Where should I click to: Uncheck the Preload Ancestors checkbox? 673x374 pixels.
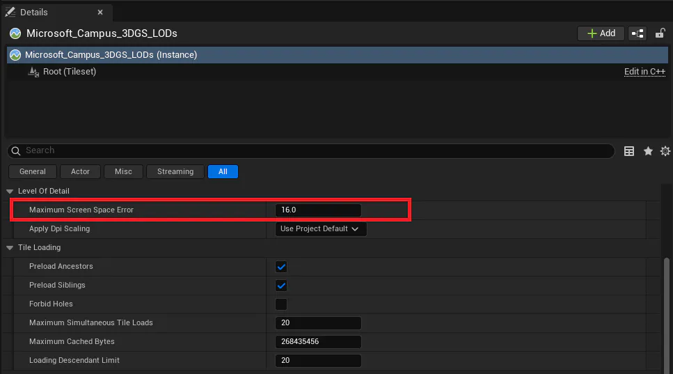pyautogui.click(x=281, y=267)
